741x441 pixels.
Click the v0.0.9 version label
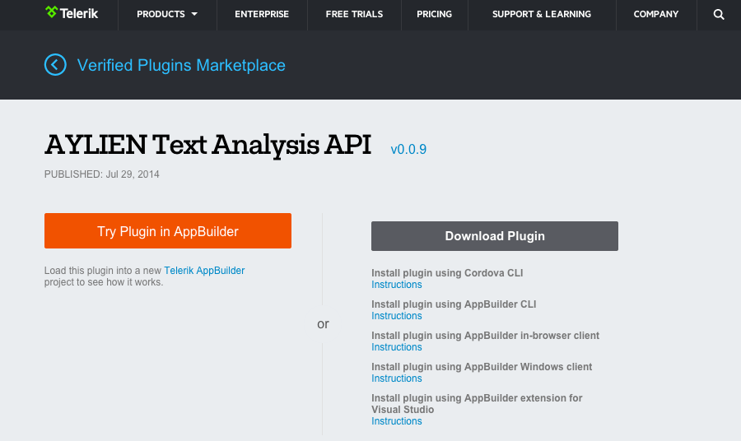click(x=408, y=149)
